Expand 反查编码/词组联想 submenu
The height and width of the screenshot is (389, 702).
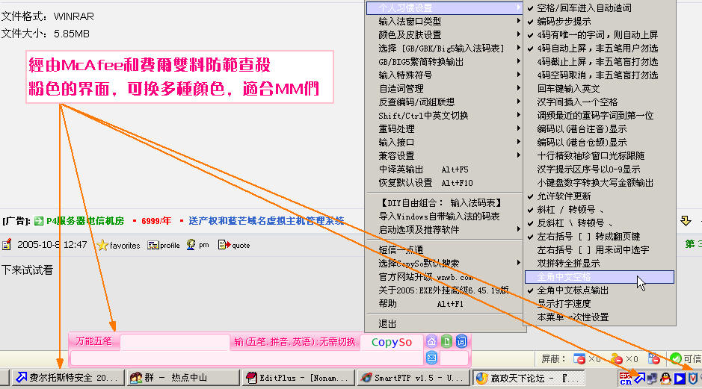445,102
